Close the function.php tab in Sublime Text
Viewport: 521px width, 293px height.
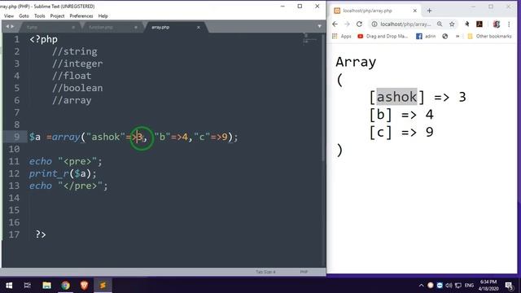pos(136,27)
